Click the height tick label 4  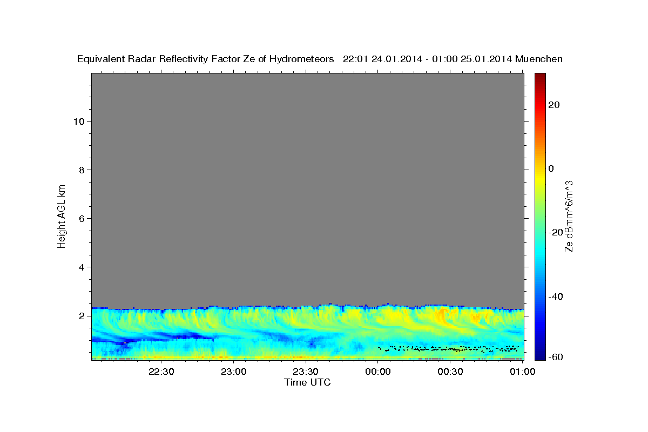click(x=80, y=267)
